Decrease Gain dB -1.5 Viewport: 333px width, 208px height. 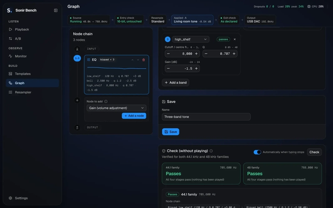(169, 68)
